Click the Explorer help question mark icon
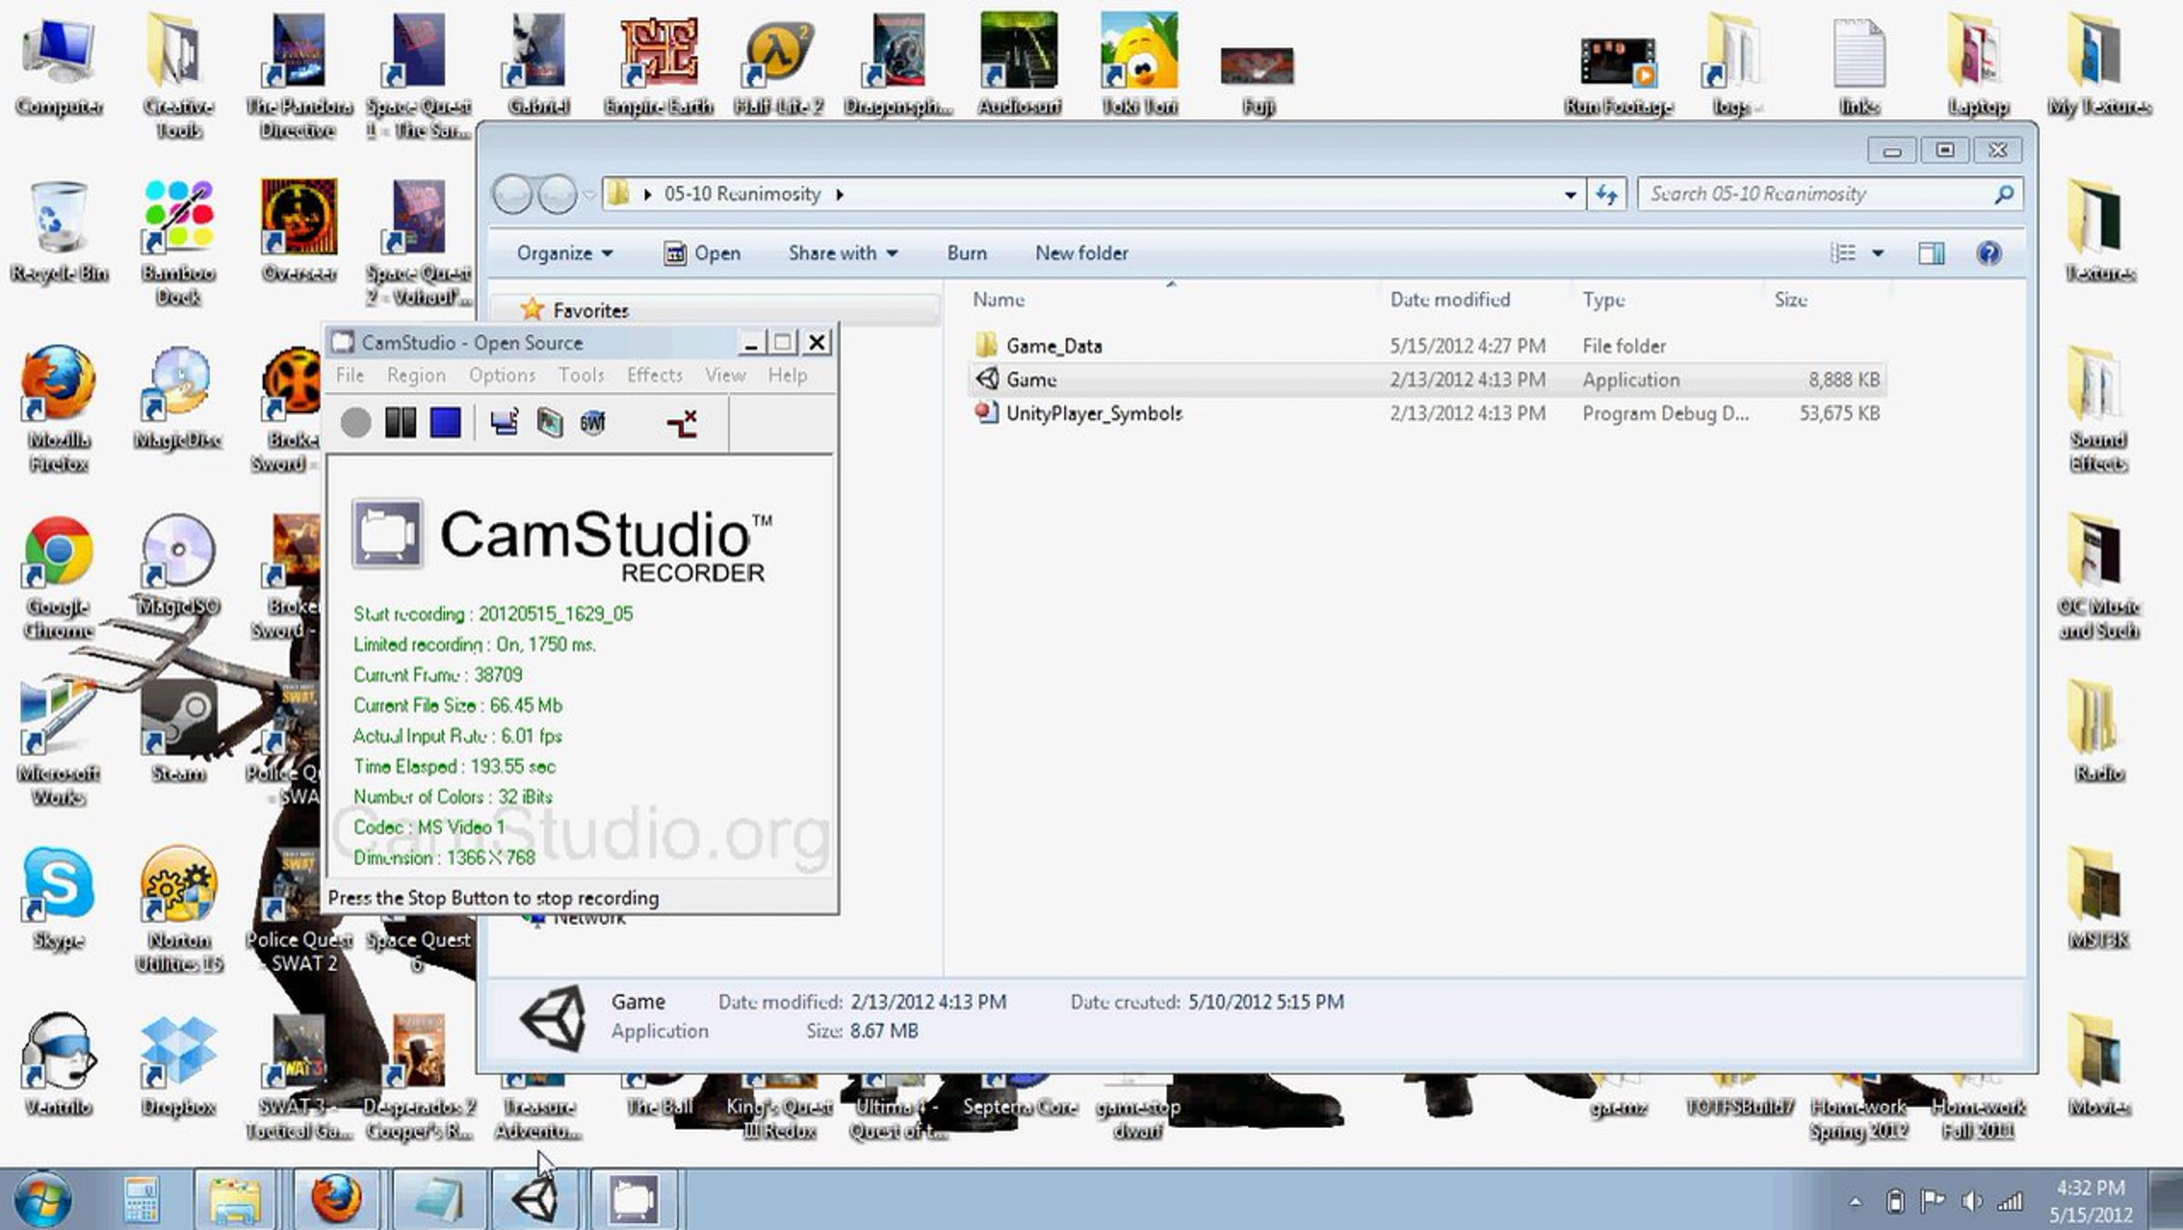Image resolution: width=2183 pixels, height=1230 pixels. pyautogui.click(x=1988, y=253)
